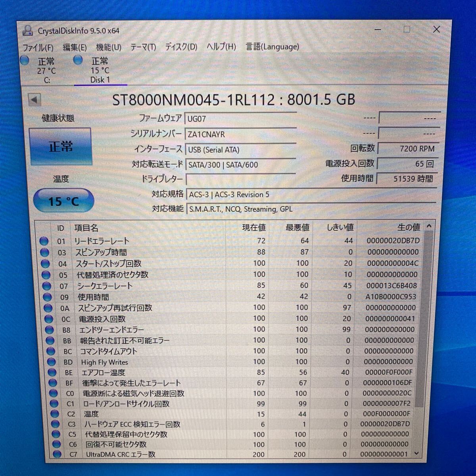The image size is (476, 476).
Task: Click the rotation rate field 7200 RPM
Action: [409, 149]
